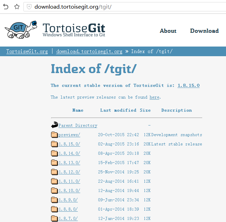Screen dimensions: 226x222
Task: Click 'Development snapshots' description text
Action: [x=177, y=135]
